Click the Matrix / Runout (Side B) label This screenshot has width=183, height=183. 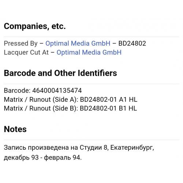click(x=41, y=108)
